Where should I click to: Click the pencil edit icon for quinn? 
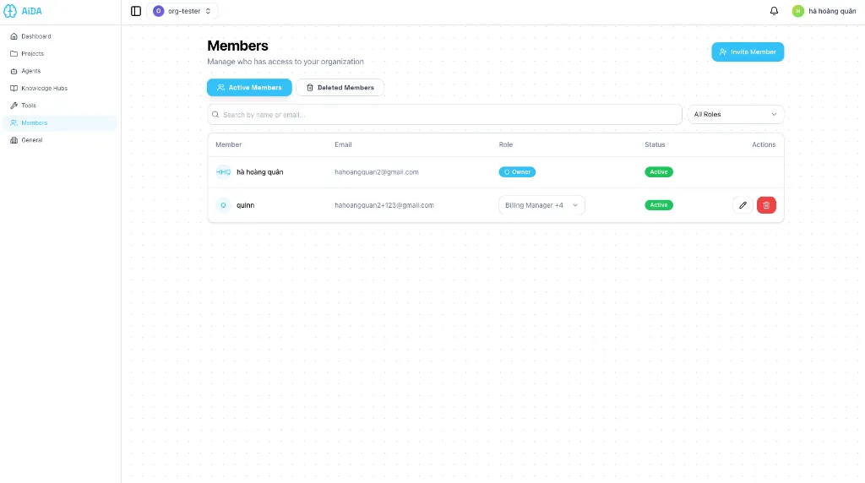(743, 205)
